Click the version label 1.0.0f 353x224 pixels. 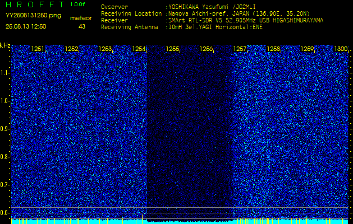(77, 4)
